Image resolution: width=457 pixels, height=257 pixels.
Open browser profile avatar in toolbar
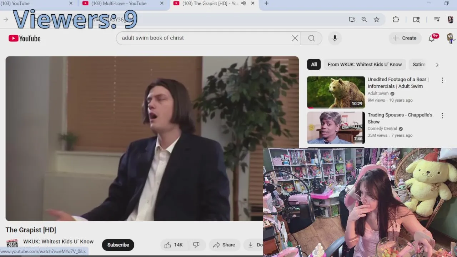pos(451,20)
